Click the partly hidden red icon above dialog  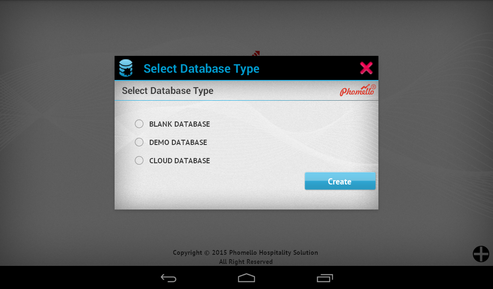(x=256, y=53)
